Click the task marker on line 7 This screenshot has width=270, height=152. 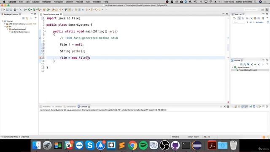(x=40, y=38)
